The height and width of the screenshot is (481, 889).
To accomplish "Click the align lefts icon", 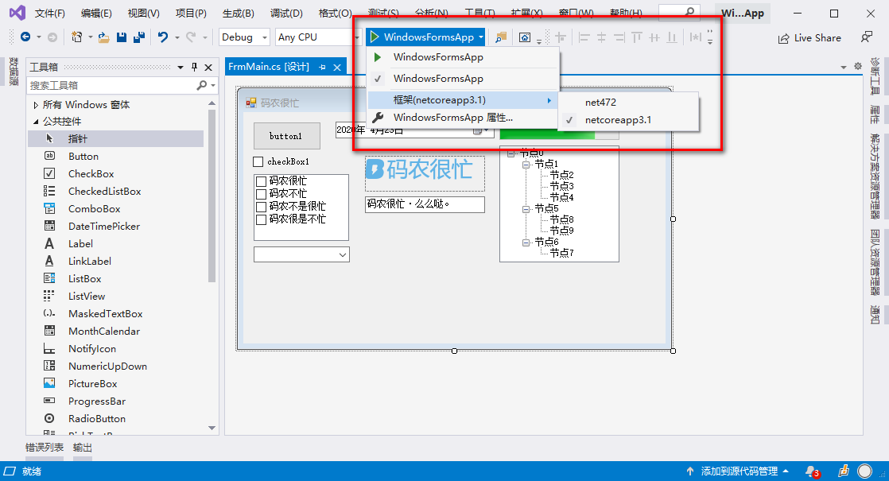I will pyautogui.click(x=584, y=37).
